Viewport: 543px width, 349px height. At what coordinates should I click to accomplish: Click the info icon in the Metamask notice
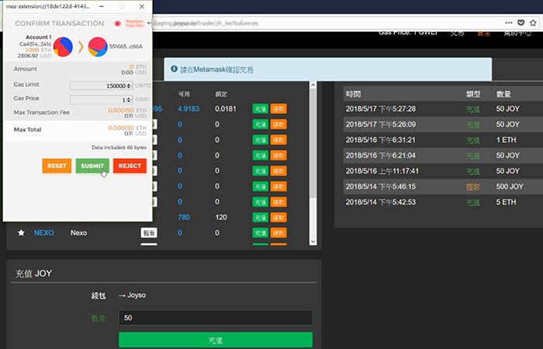(175, 69)
